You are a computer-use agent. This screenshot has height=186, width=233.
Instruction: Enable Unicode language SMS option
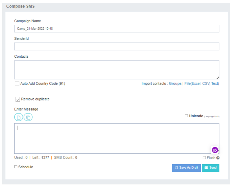coord(187,116)
